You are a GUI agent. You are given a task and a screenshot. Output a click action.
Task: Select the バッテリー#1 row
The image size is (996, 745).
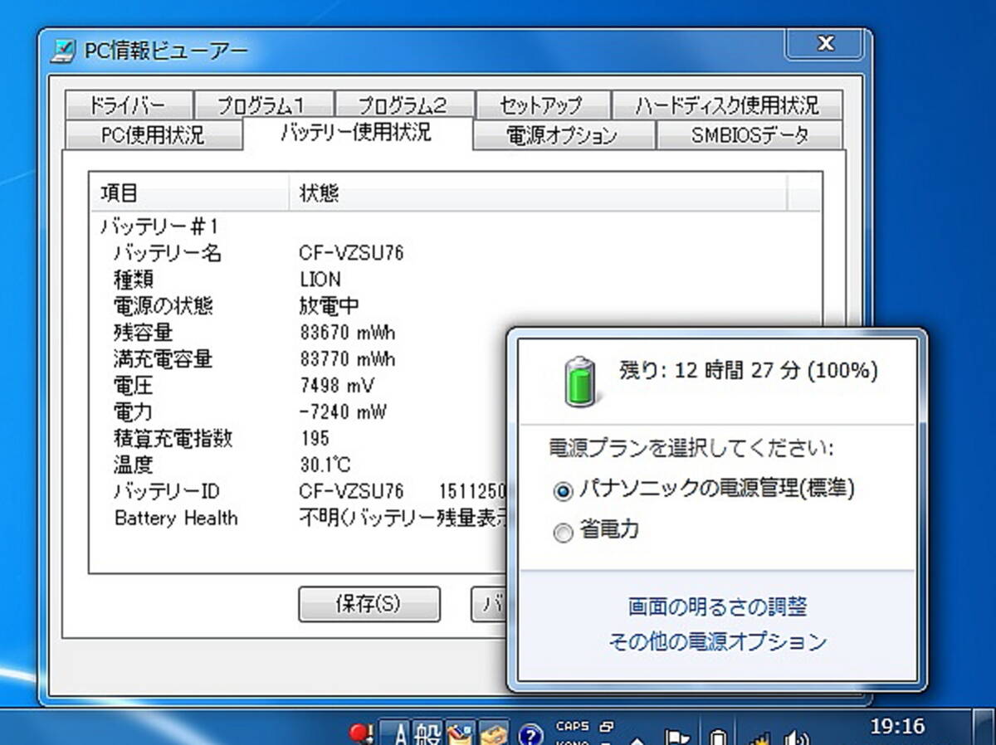coord(159,226)
